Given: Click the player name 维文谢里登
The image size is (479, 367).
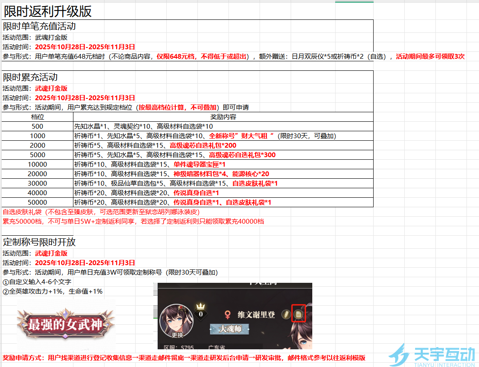Looking at the screenshot, I should point(256,315).
